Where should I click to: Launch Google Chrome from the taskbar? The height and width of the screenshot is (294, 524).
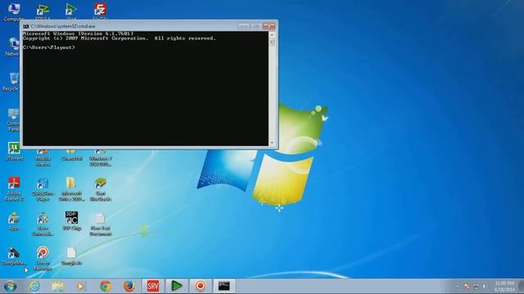[x=106, y=286]
